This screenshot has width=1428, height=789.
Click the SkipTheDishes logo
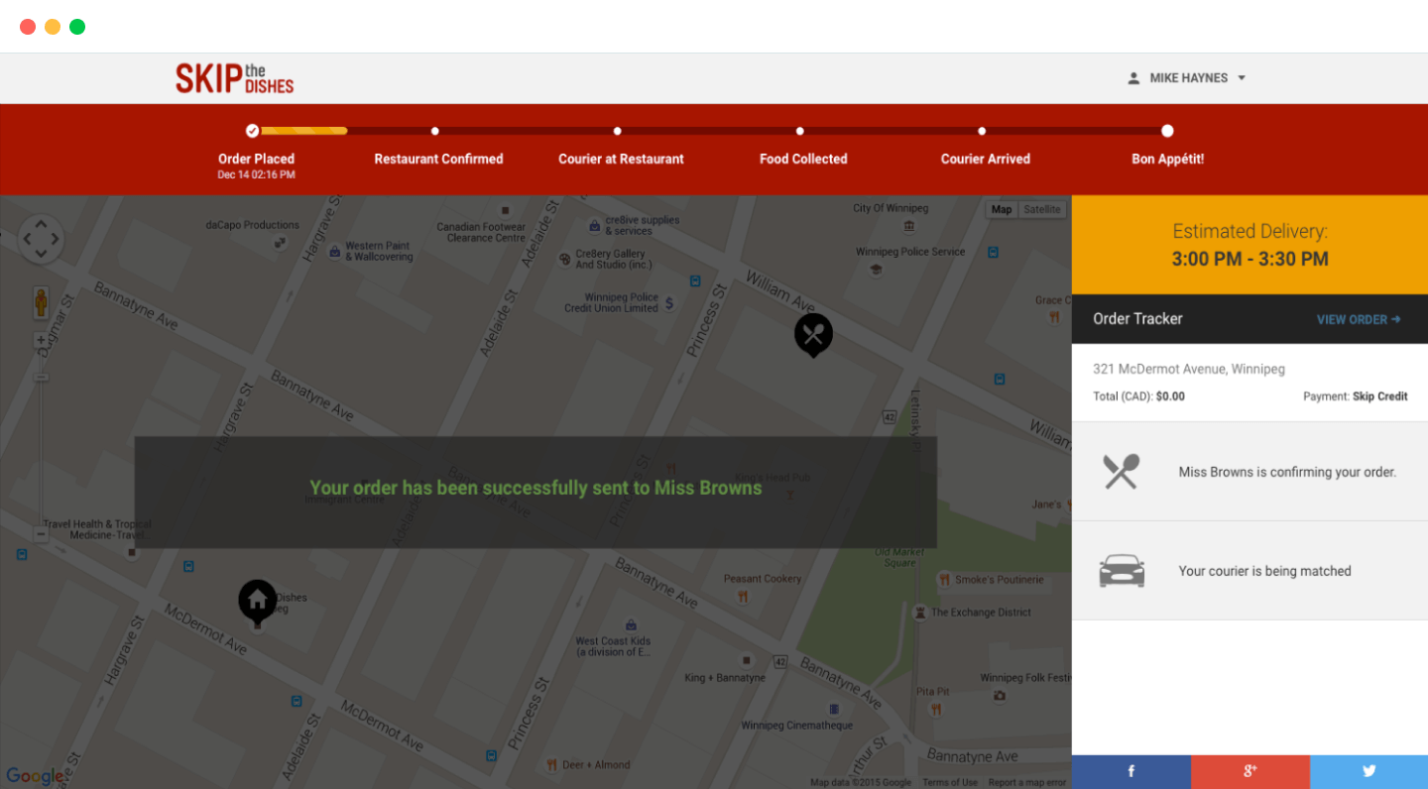point(235,78)
